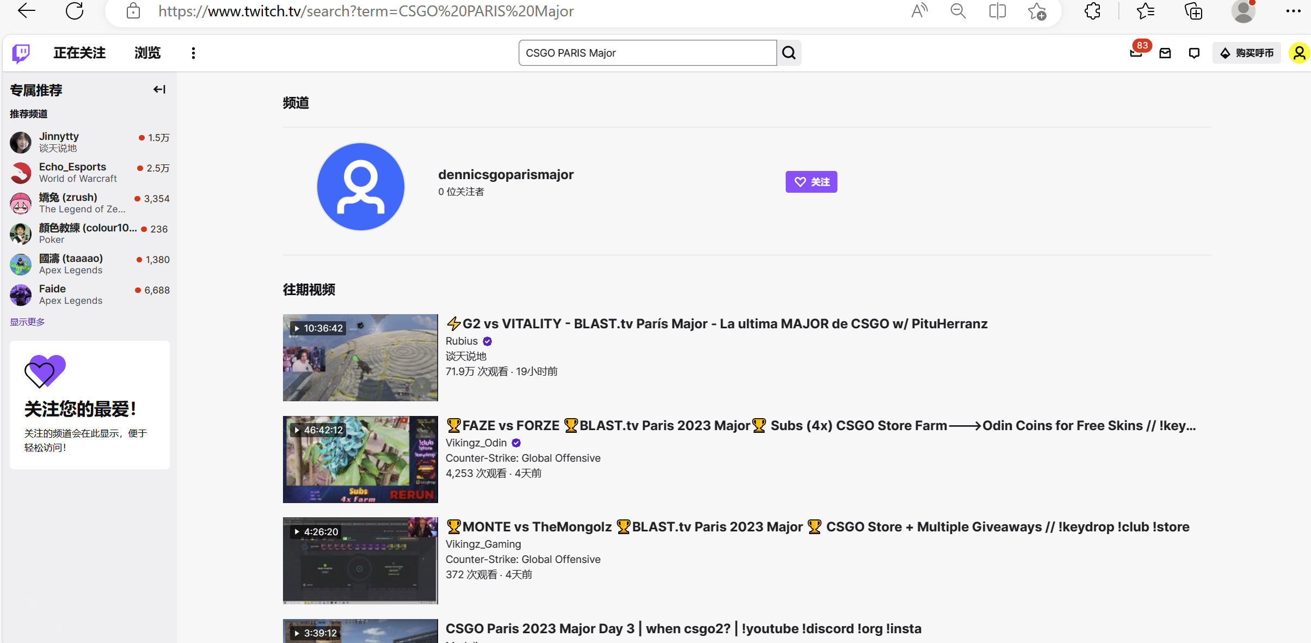1311x643 pixels.
Task: Click the Jinnytty avatar image
Action: [x=21, y=142]
